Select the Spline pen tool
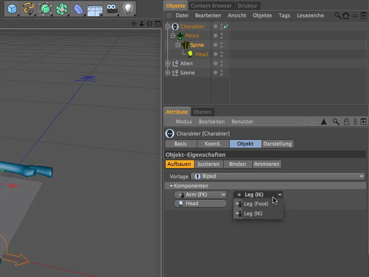The image size is (369, 277). 28,8
